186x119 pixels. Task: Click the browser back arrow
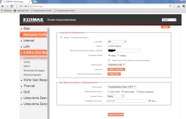[x=3, y=6]
